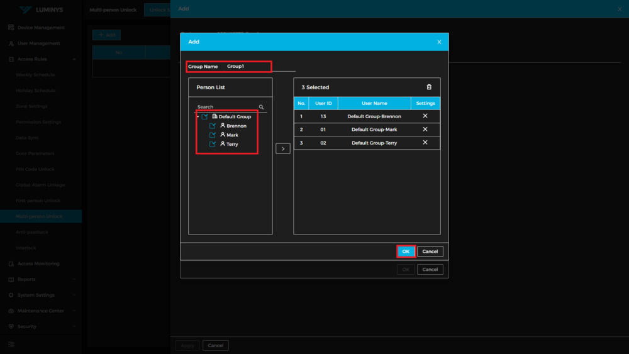Uncheck the Terry checkbox
The height and width of the screenshot is (354, 629).
pos(213,145)
